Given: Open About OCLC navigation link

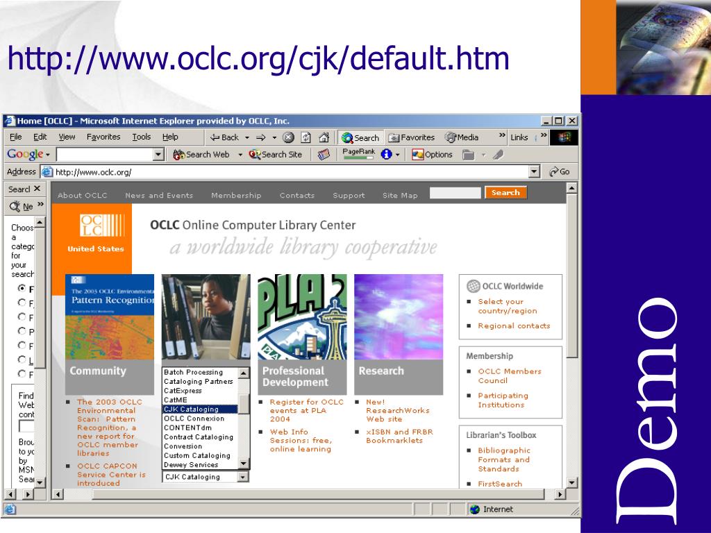Looking at the screenshot, I should point(83,195).
